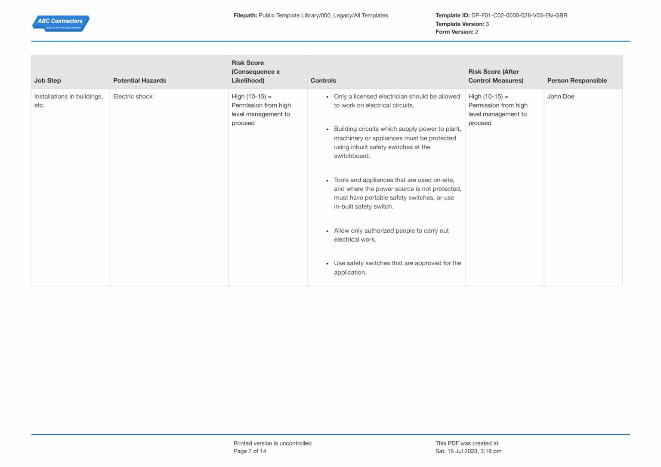
Task: Click the licensed electrician bullet point
Action: pos(396,101)
